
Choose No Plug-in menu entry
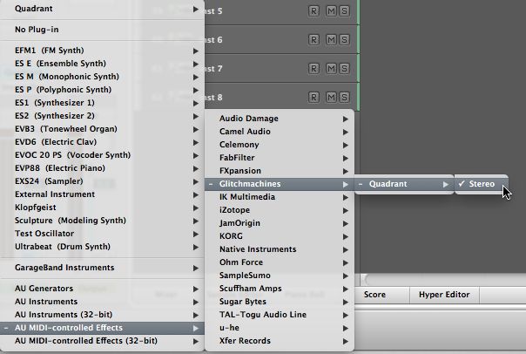click(x=102, y=30)
